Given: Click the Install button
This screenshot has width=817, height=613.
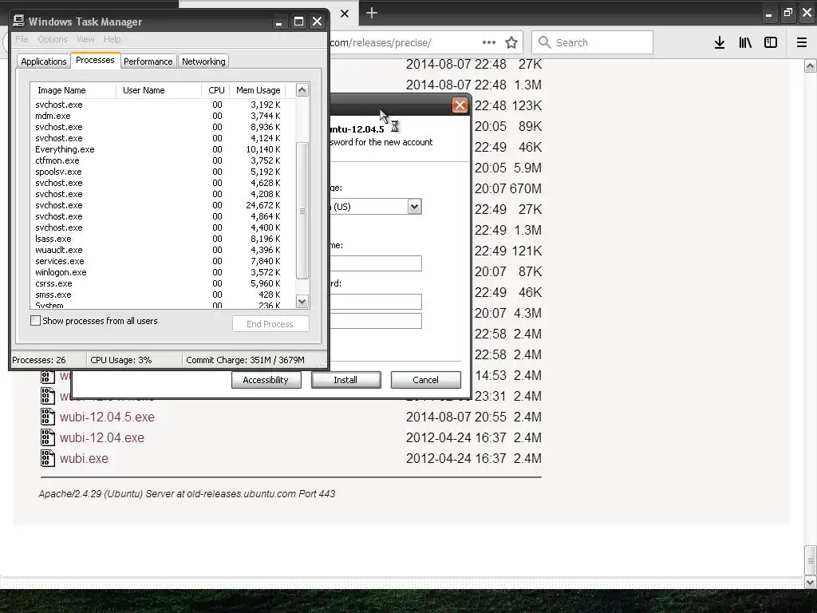Looking at the screenshot, I should (x=346, y=380).
